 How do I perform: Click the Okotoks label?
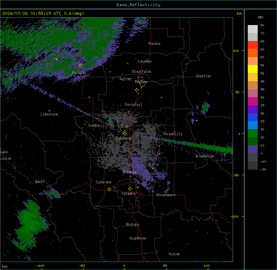132,224
